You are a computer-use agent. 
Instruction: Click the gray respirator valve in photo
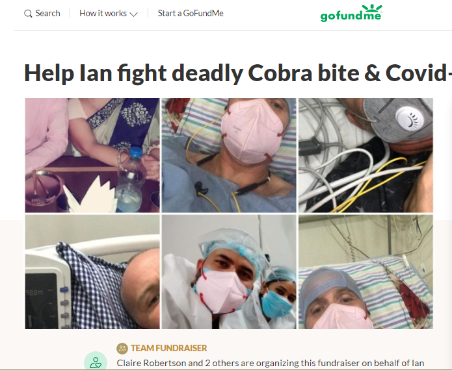(x=409, y=119)
